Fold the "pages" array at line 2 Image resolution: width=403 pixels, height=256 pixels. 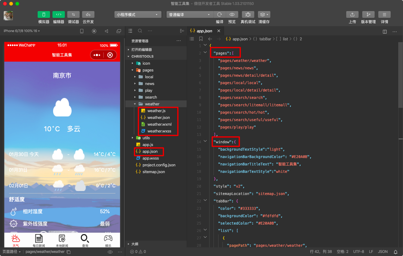(x=205, y=52)
